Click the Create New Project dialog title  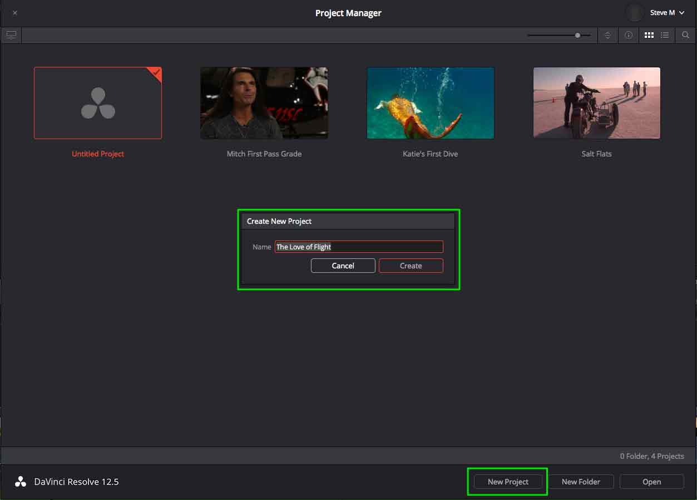tap(279, 221)
